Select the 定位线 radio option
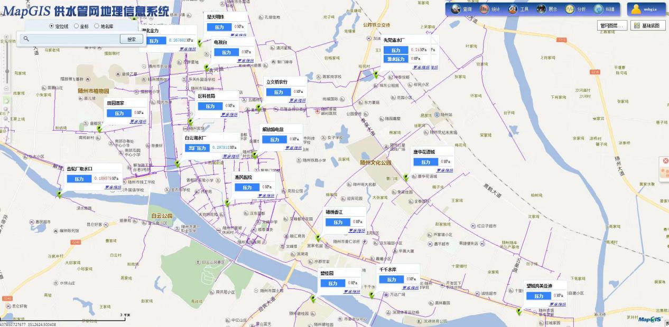Viewport: 669px width, 327px height. point(51,26)
